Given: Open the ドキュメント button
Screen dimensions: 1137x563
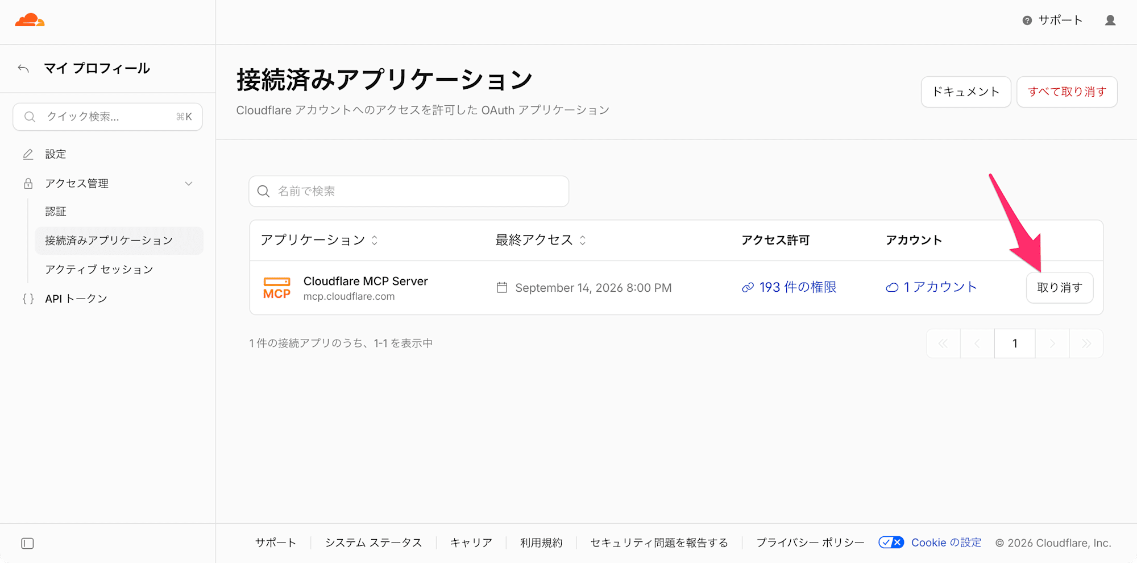Looking at the screenshot, I should (x=966, y=92).
